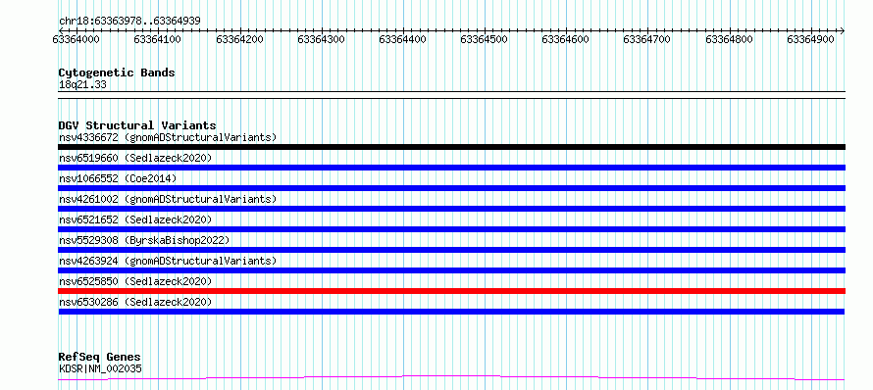Image resolution: width=873 pixels, height=390 pixels.
Task: Click the blue bar under nsv6530286
Action: pyautogui.click(x=451, y=312)
